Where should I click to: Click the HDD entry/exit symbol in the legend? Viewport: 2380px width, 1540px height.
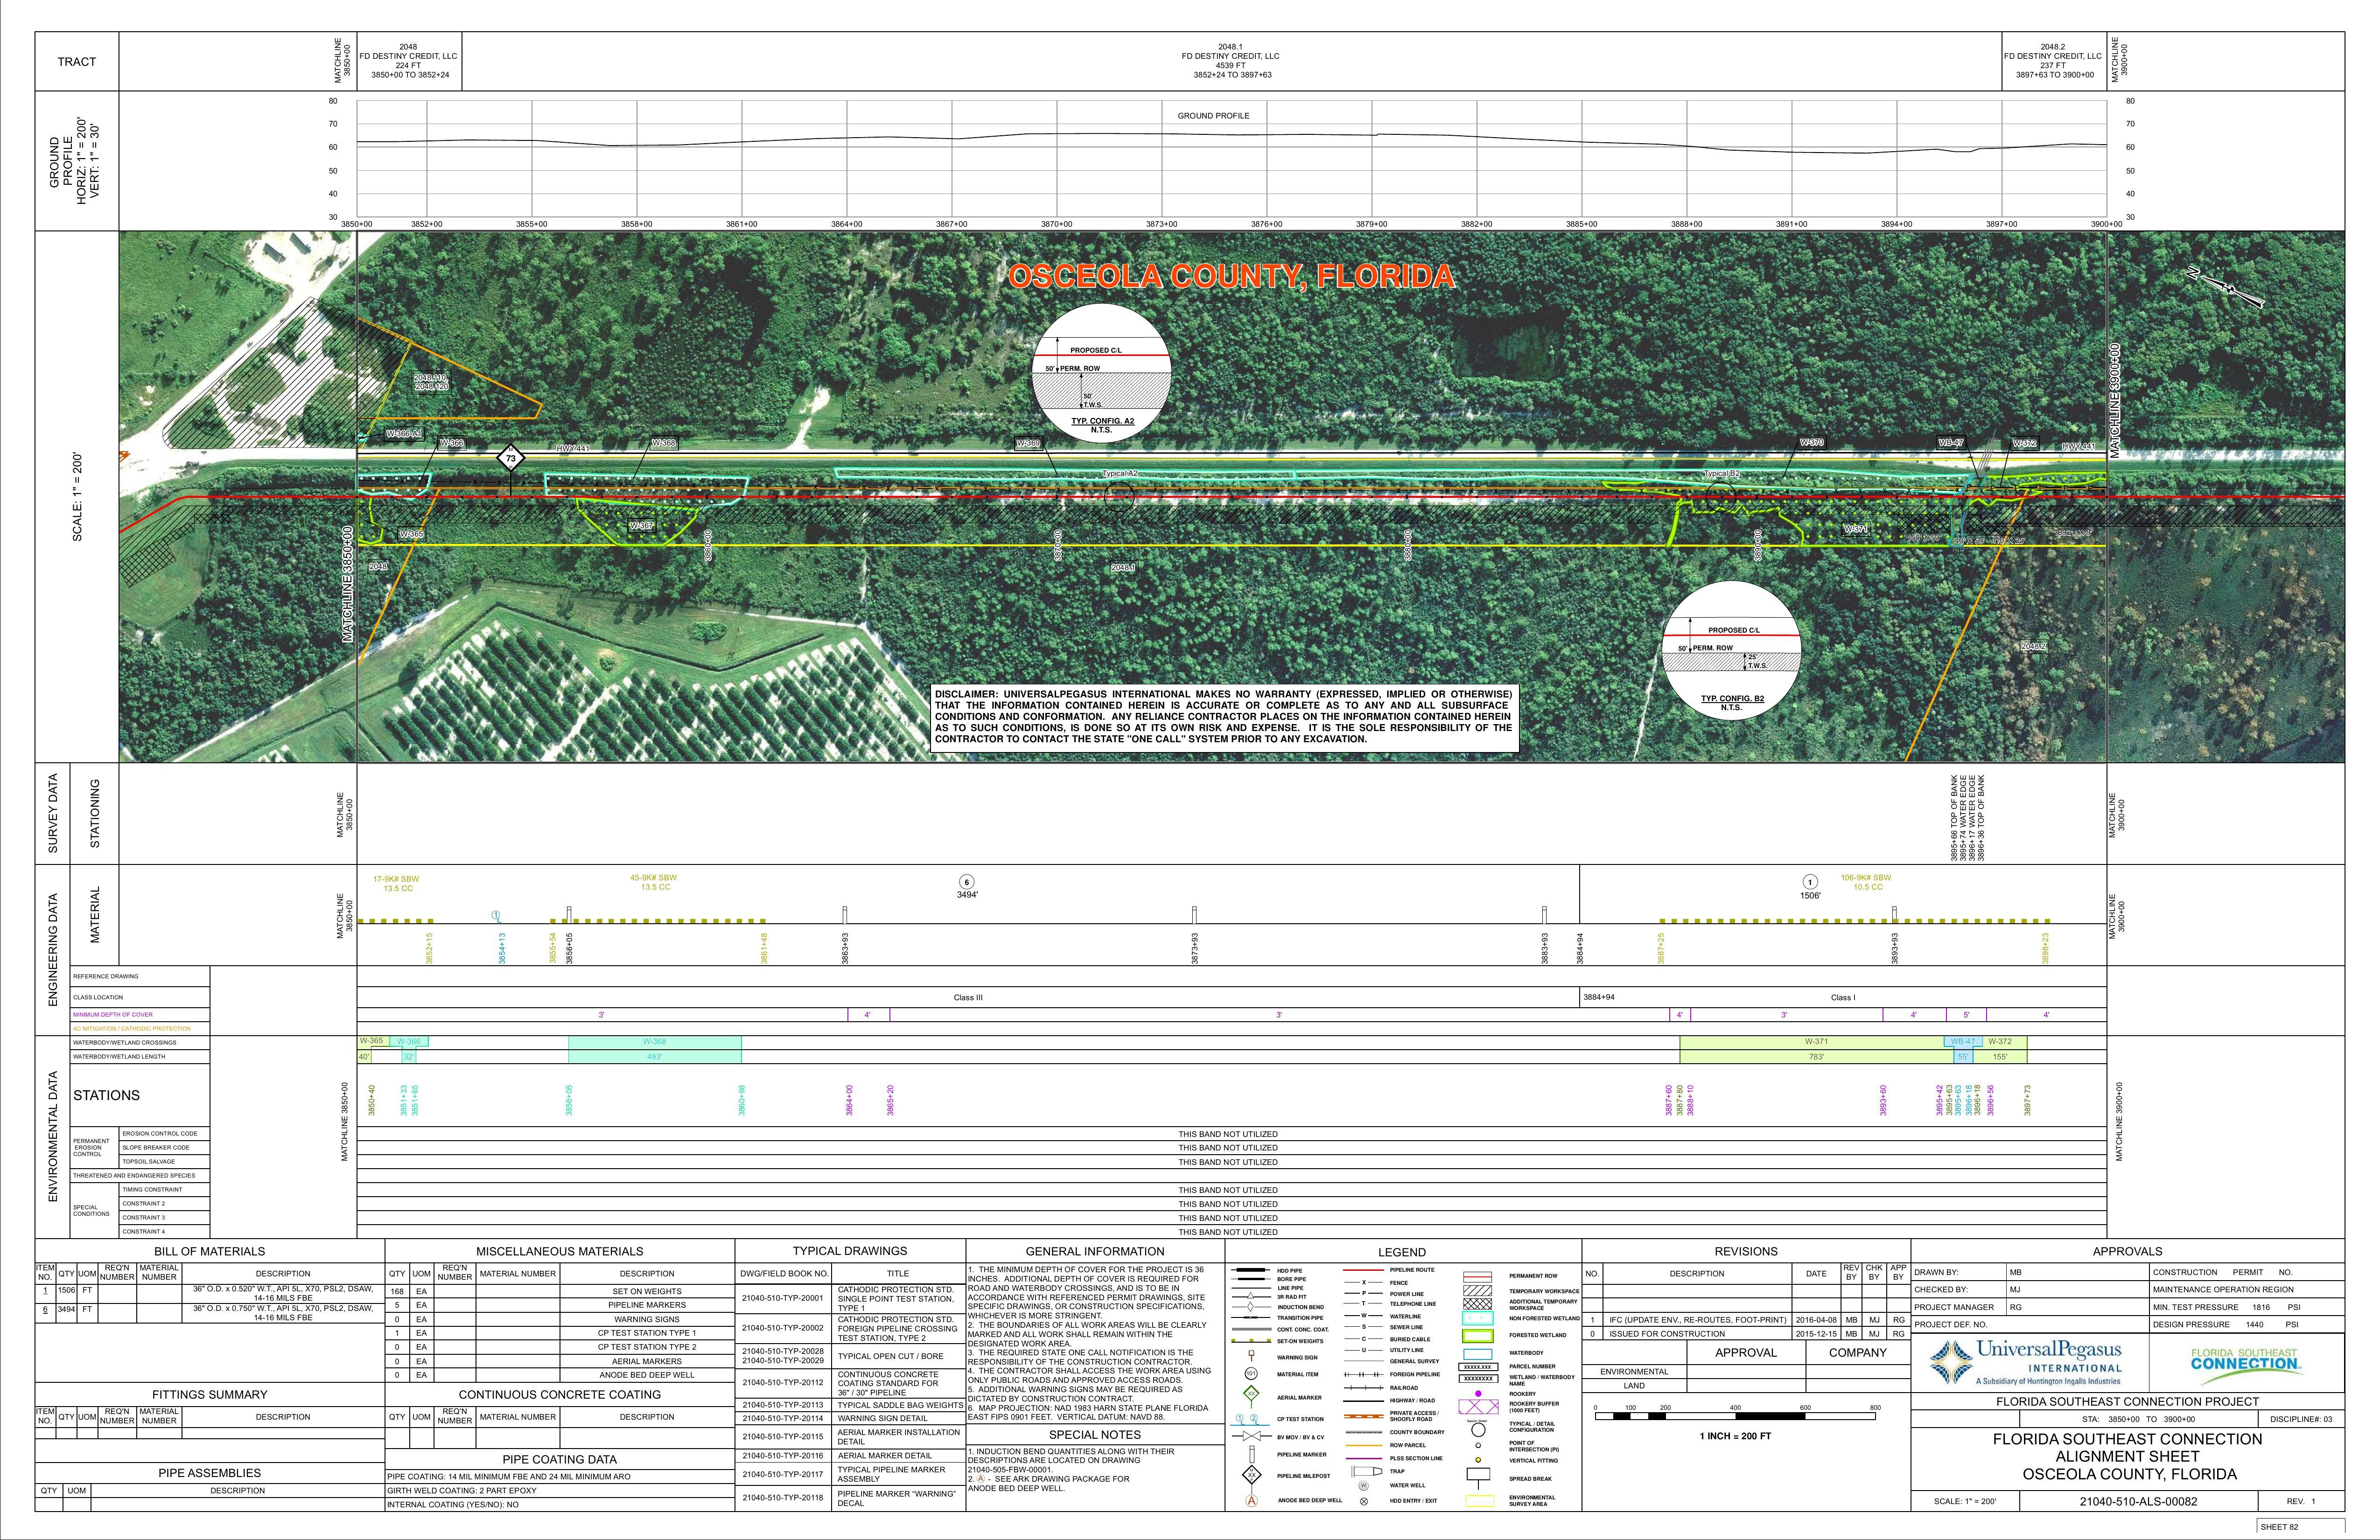pos(1364,1500)
